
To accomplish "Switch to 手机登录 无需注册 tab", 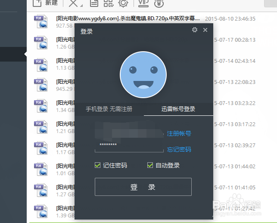I will (109, 109).
